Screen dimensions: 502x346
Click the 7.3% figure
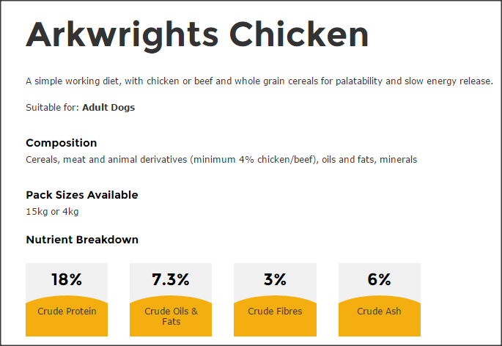(171, 279)
